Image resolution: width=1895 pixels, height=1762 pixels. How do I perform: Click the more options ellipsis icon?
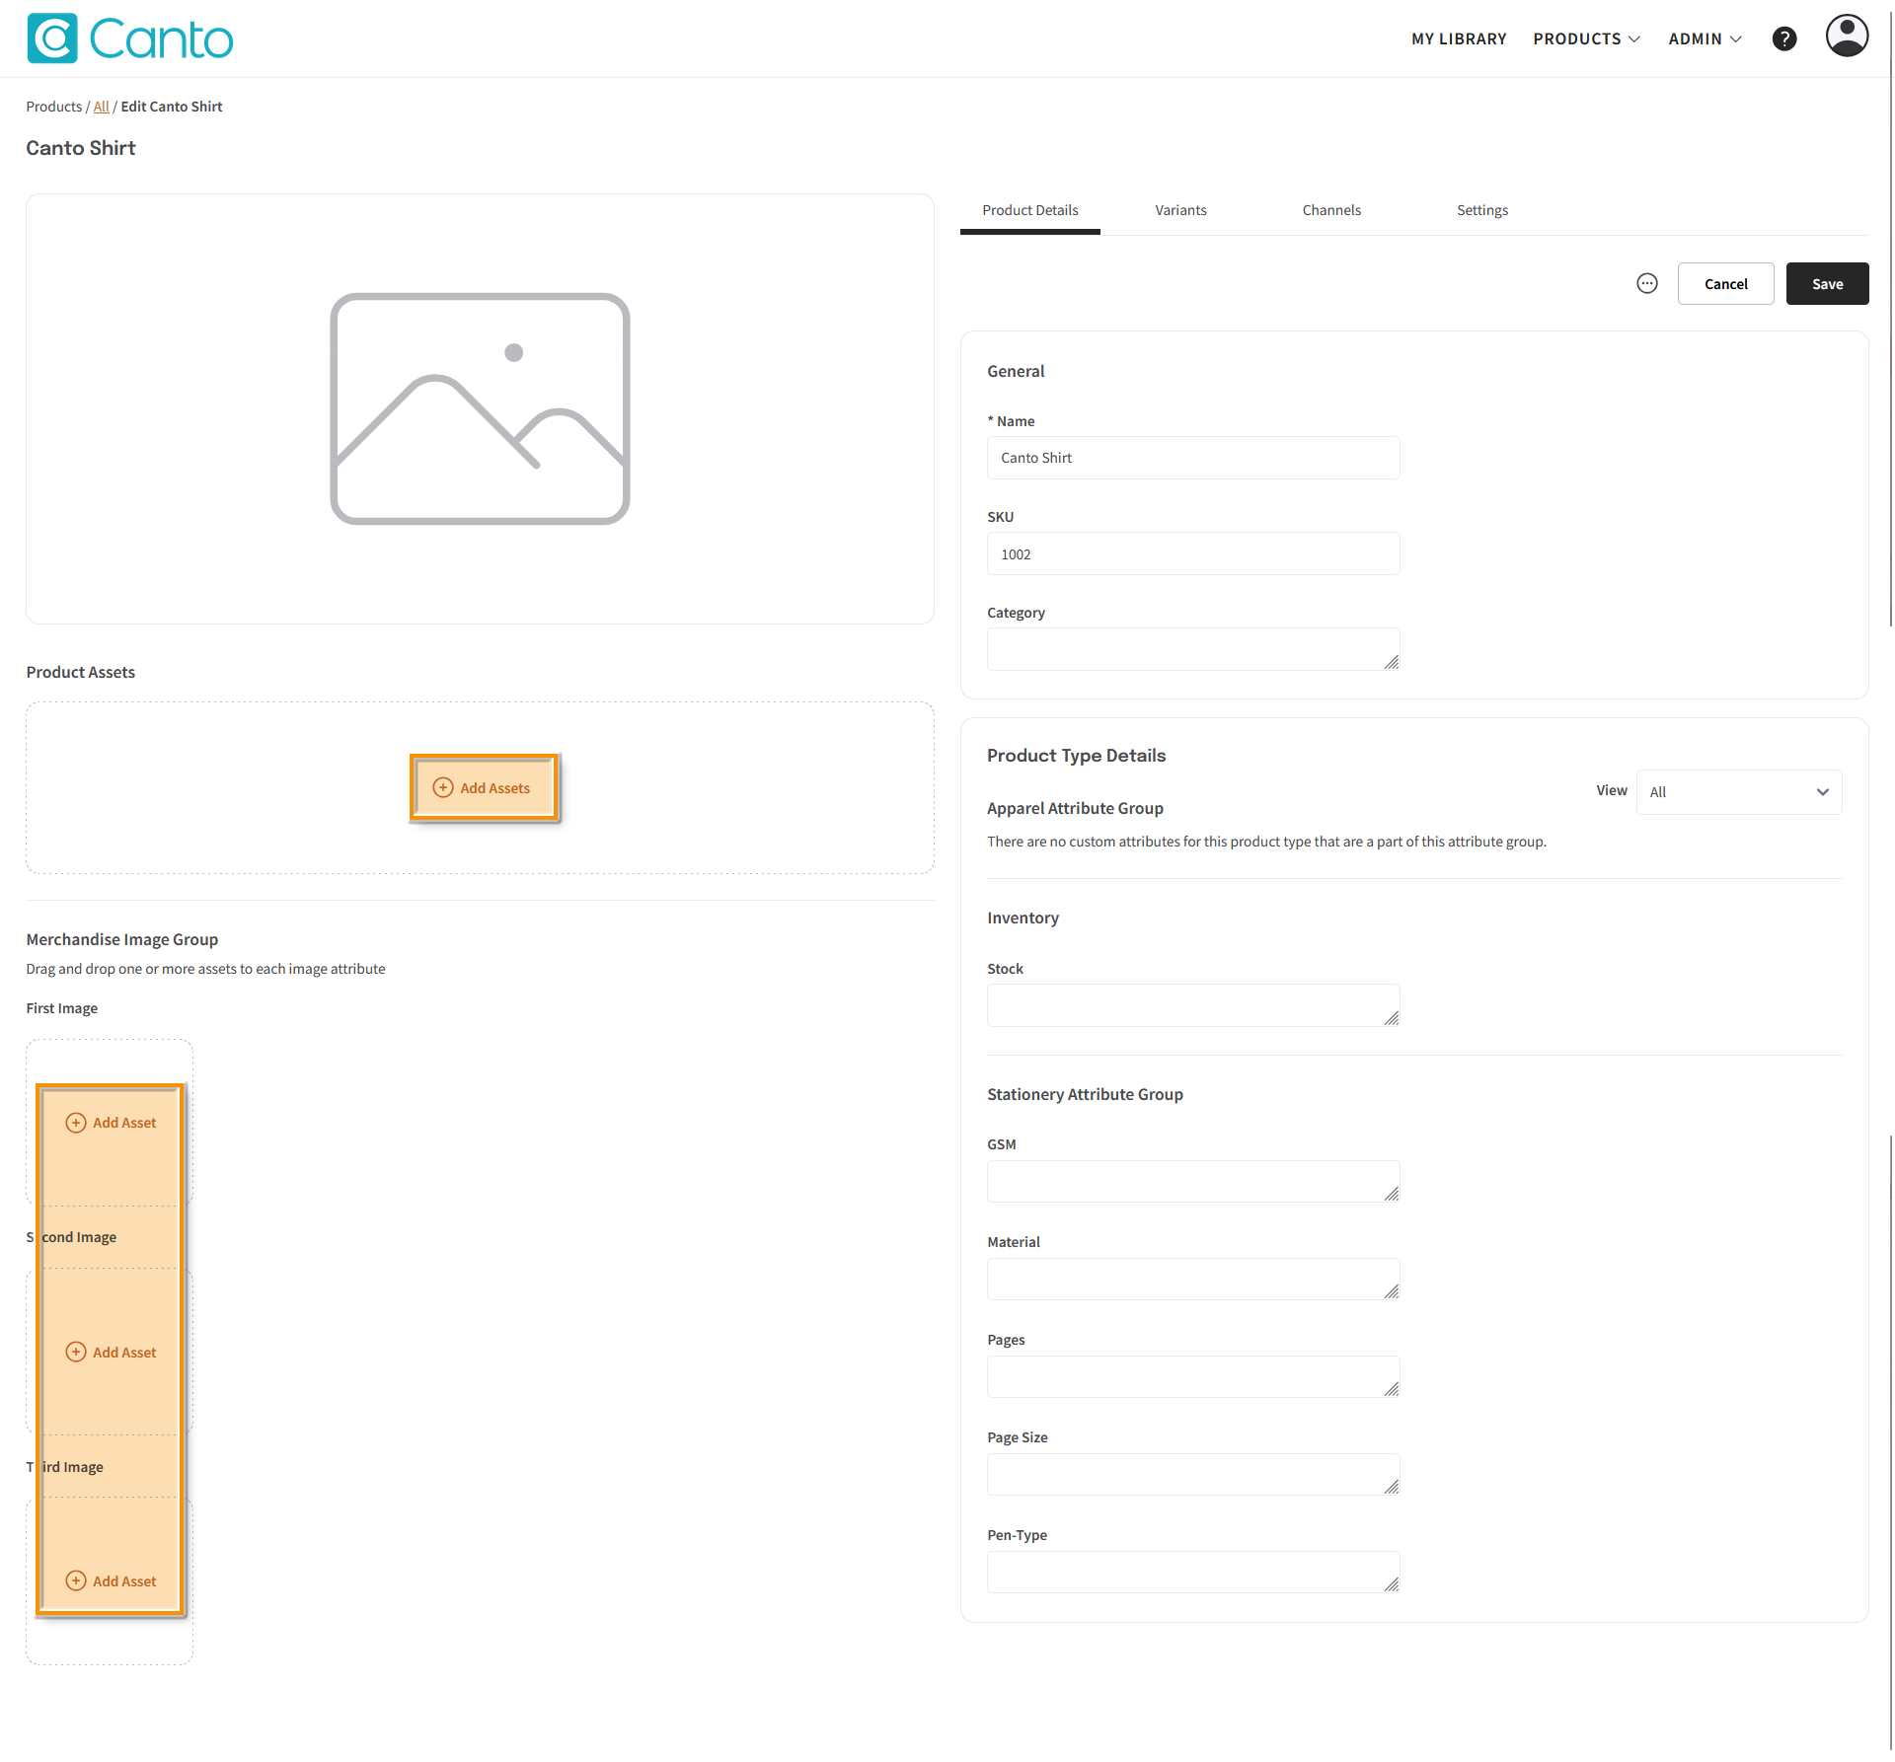[x=1646, y=284]
